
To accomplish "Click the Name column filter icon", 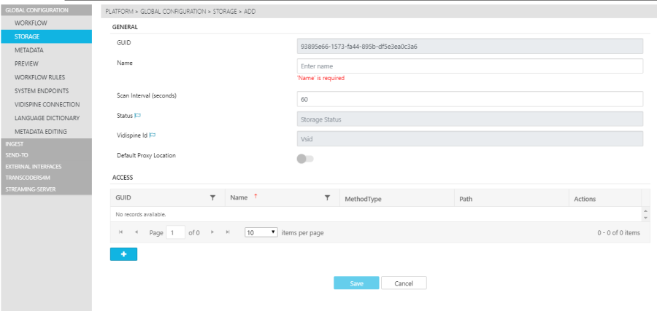I will tap(327, 198).
